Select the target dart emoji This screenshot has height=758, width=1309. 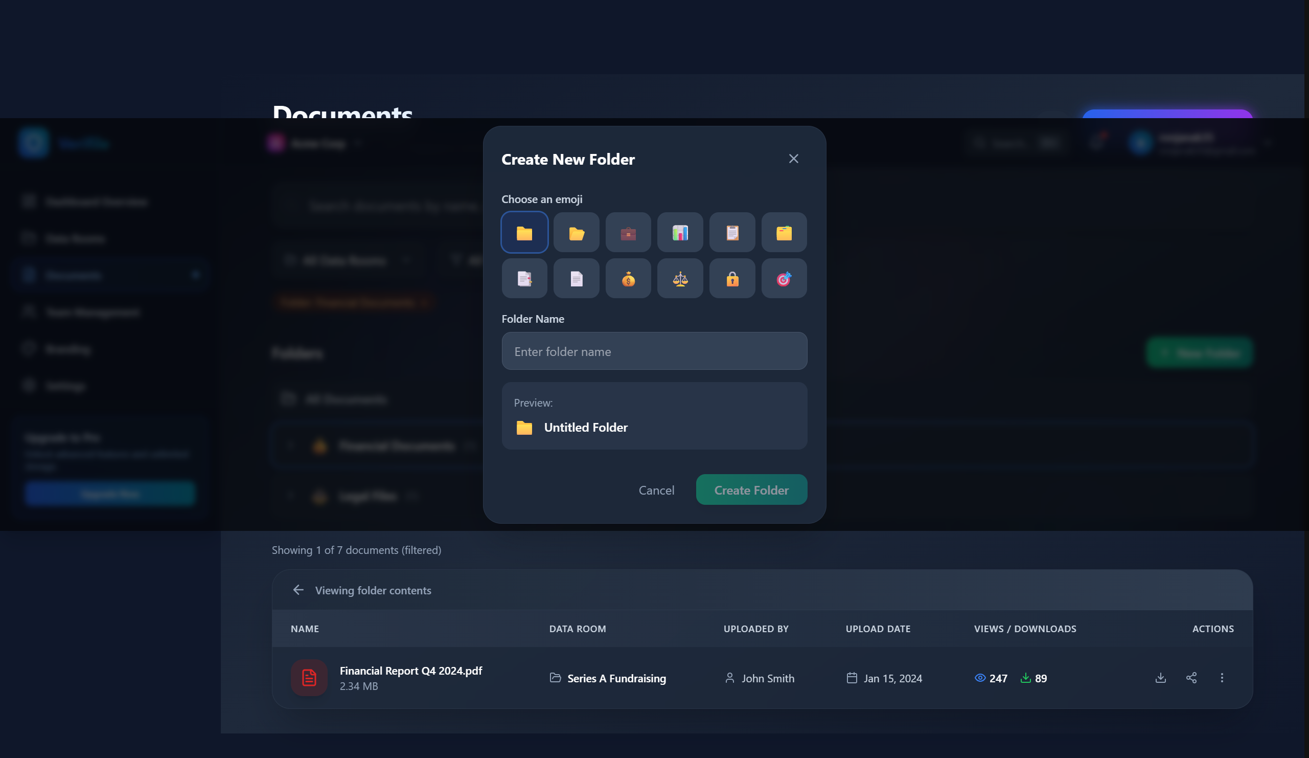[784, 279]
